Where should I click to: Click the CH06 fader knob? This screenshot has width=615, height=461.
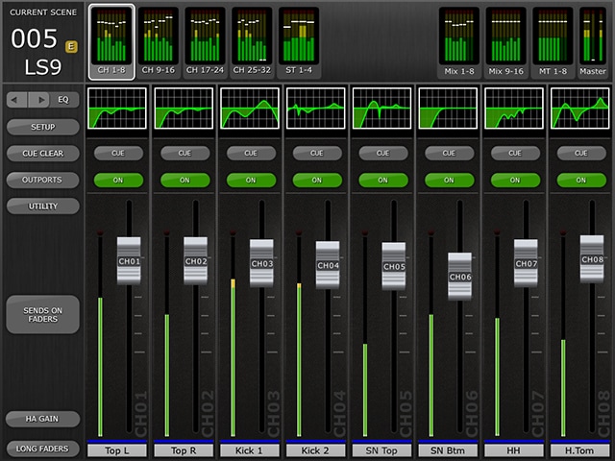460,277
